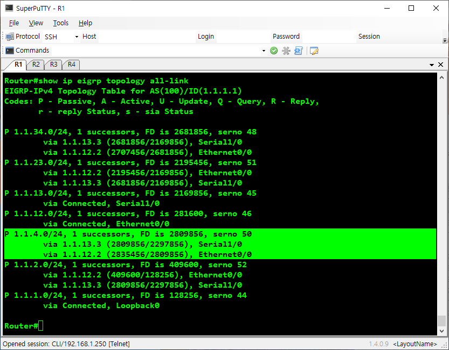
Task: Switch to the R4 tab
Action: tap(71, 65)
